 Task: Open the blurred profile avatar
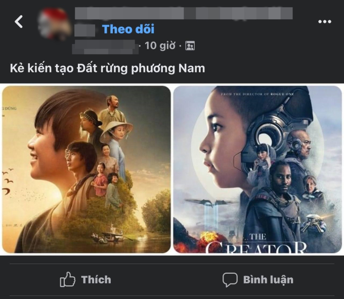pyautogui.click(x=55, y=24)
